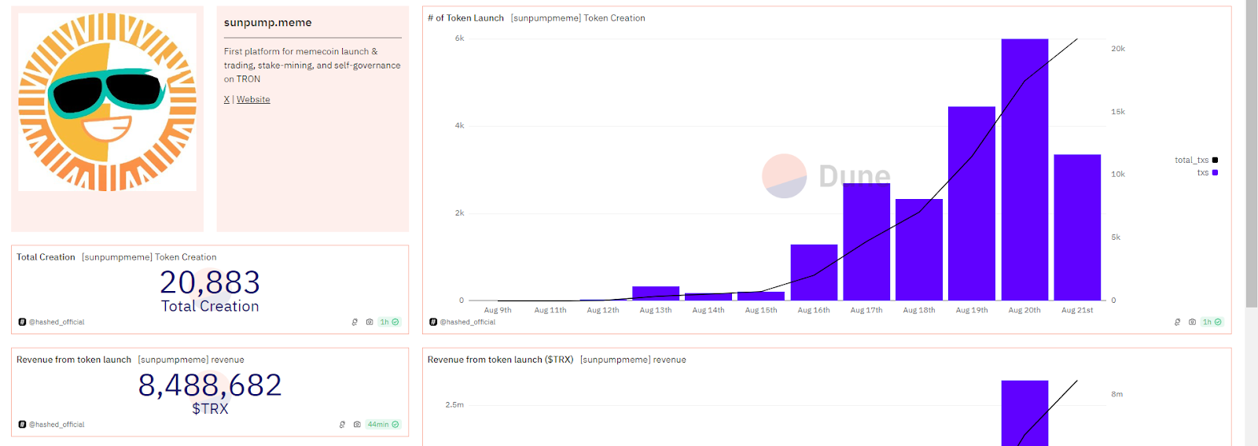Screen dimensions: 1258x446
Task: Click the Aug 19th bar in Token Launch chart
Action: (x=972, y=203)
